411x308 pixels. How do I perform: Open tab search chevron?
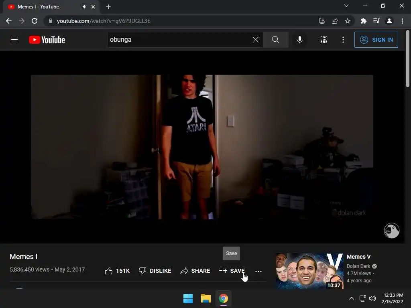pyautogui.click(x=346, y=6)
